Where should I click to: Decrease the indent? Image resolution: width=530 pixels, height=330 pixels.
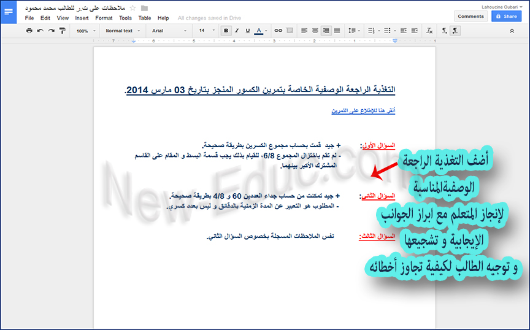click(x=404, y=31)
